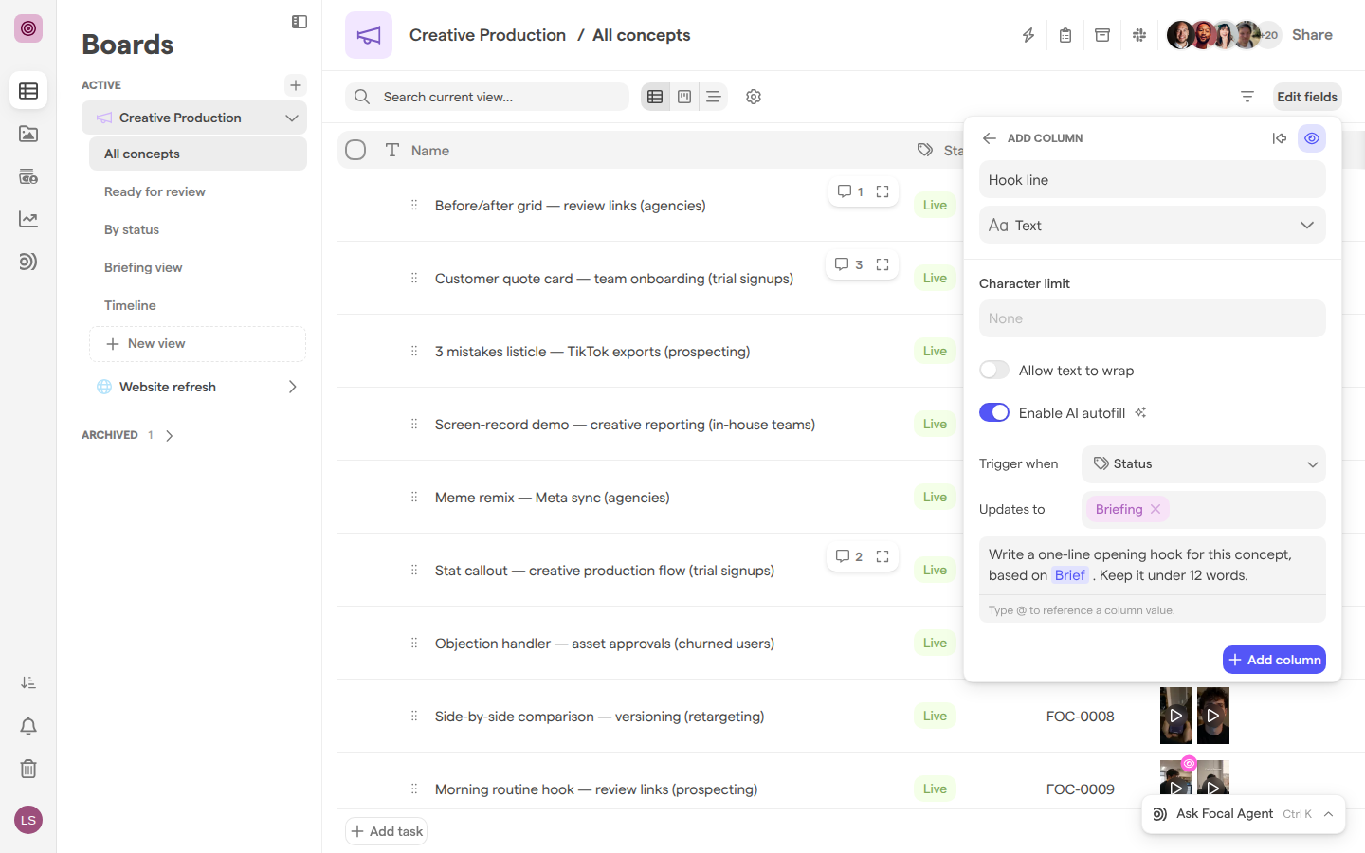Click the lightning bolt automations icon
The height and width of the screenshot is (853, 1365).
point(1028,35)
